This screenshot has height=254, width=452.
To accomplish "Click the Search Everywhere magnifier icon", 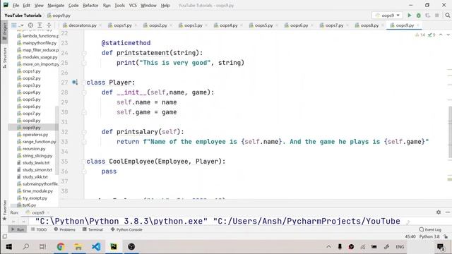I will (447, 16).
